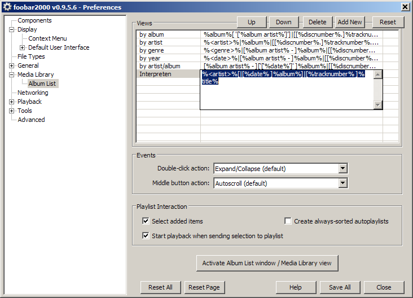This screenshot has width=413, height=298.
Task: Click the by genre pattern cell
Action: [292, 50]
